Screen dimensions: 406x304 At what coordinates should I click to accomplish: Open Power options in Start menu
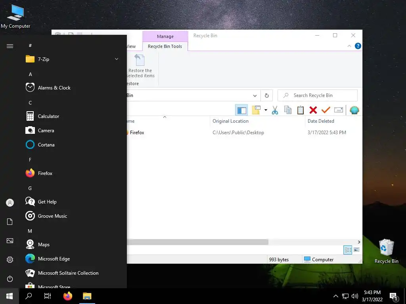(x=10, y=279)
